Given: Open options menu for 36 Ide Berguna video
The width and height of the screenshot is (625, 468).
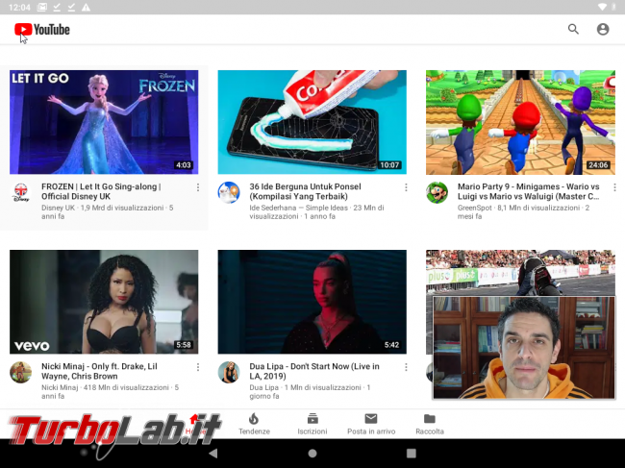Looking at the screenshot, I should click(406, 187).
